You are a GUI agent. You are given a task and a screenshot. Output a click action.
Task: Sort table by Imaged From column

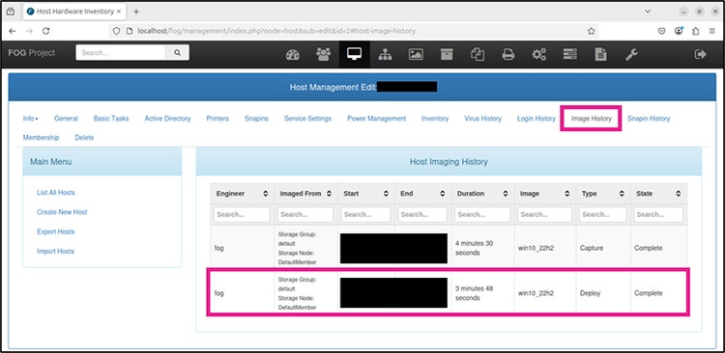tap(306, 194)
